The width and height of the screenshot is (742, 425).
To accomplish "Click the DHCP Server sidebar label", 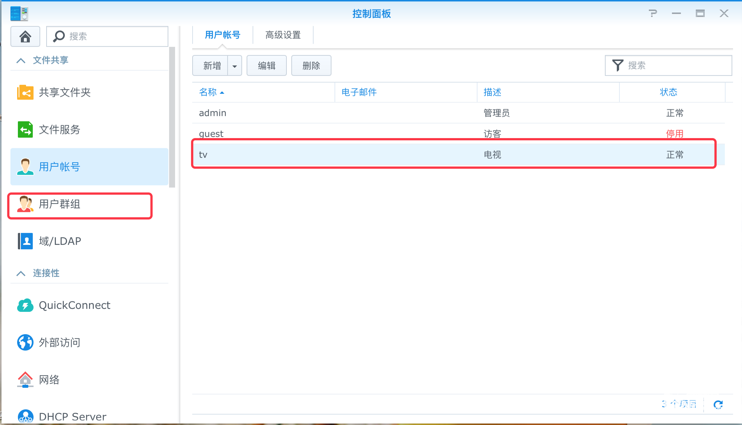I will coord(73,417).
